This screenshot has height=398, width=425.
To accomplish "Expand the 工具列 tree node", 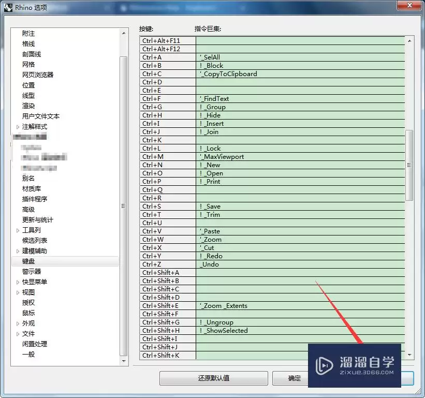I will pyautogui.click(x=18, y=230).
